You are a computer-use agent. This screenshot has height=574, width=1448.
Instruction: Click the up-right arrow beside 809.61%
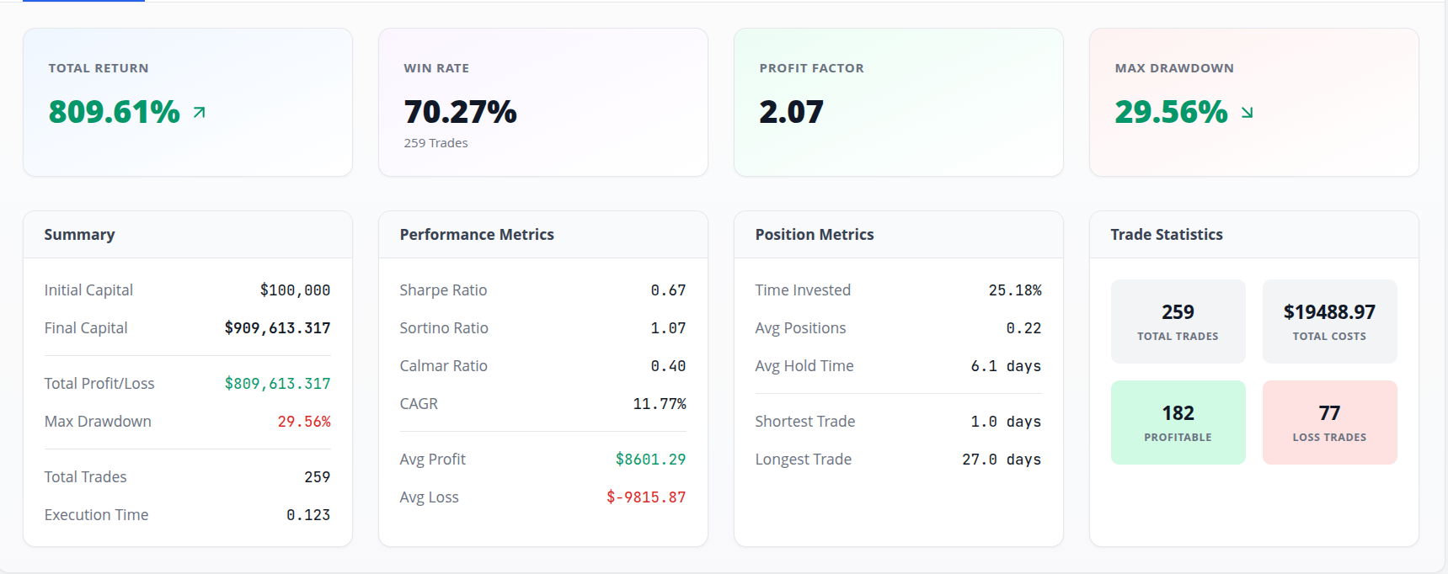(199, 112)
